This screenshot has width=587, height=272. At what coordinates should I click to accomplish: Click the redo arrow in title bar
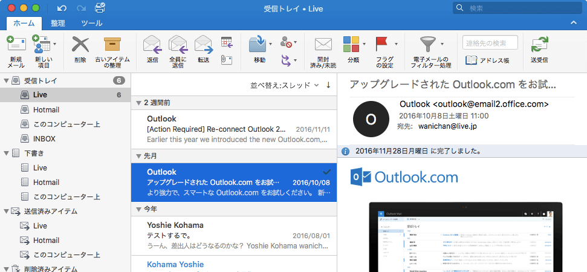(x=81, y=8)
